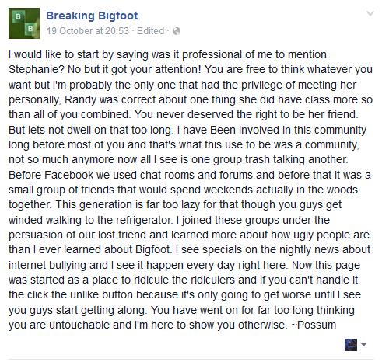
Task: Open the Breaking Bigfoot profile picture
Action: click(24, 23)
